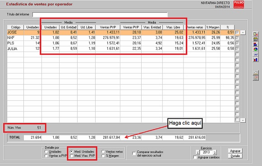Click the Agrupar button
This screenshot has height=166, width=262.
[235, 151]
